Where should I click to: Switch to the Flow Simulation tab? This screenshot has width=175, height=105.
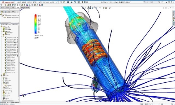[x=25, y=8]
